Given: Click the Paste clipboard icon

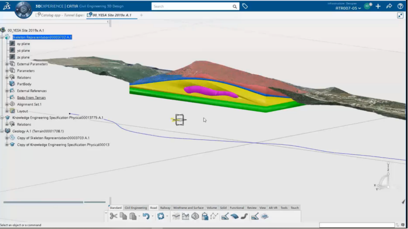Looking at the screenshot, I should [x=133, y=217].
